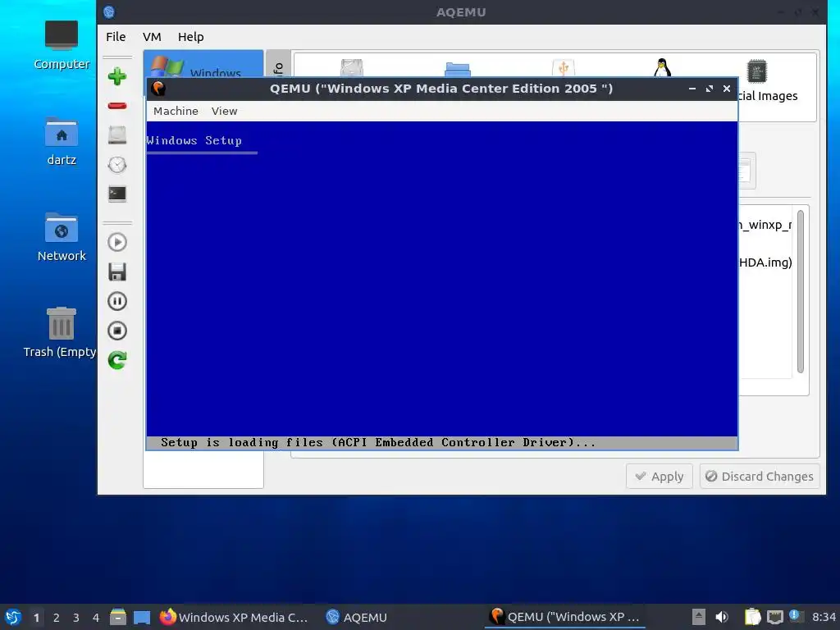Stop the VM with the stop icon

pos(117,331)
